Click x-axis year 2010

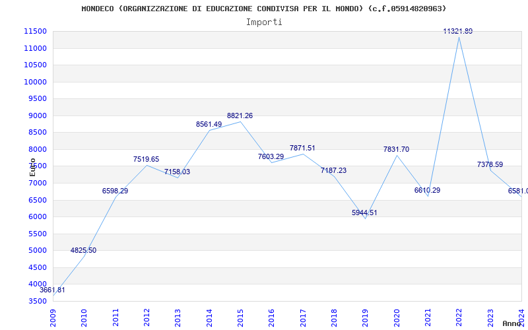(x=84, y=318)
